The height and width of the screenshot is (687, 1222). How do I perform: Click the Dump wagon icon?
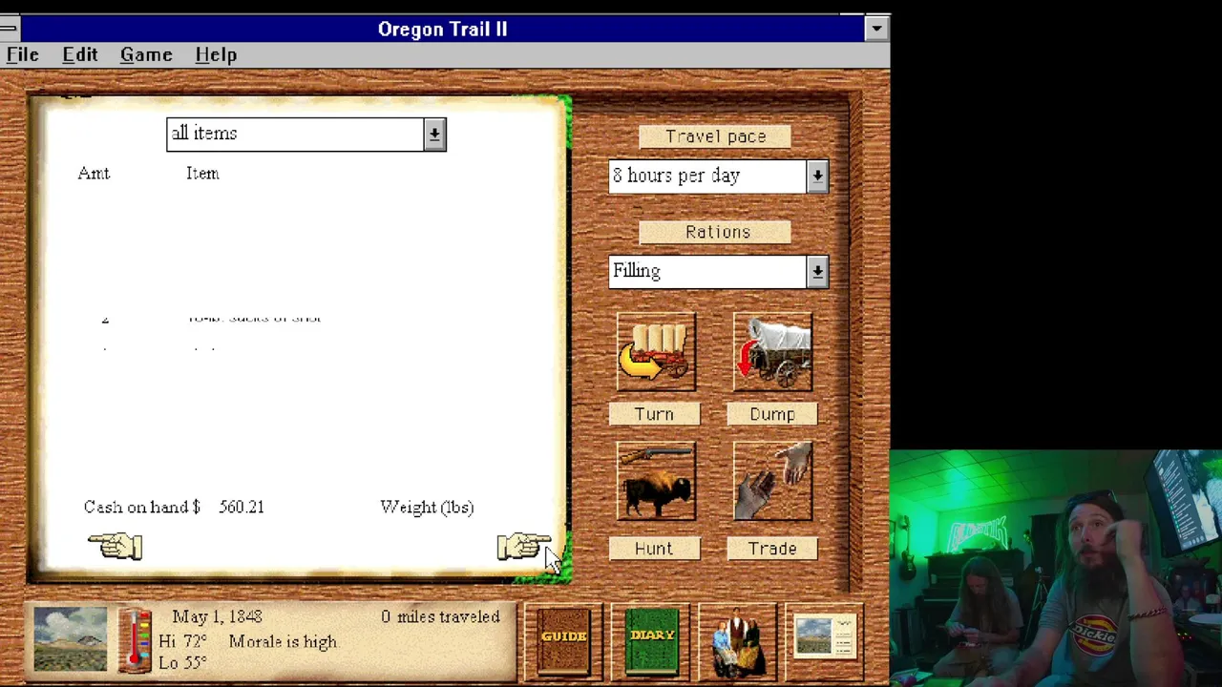click(772, 352)
